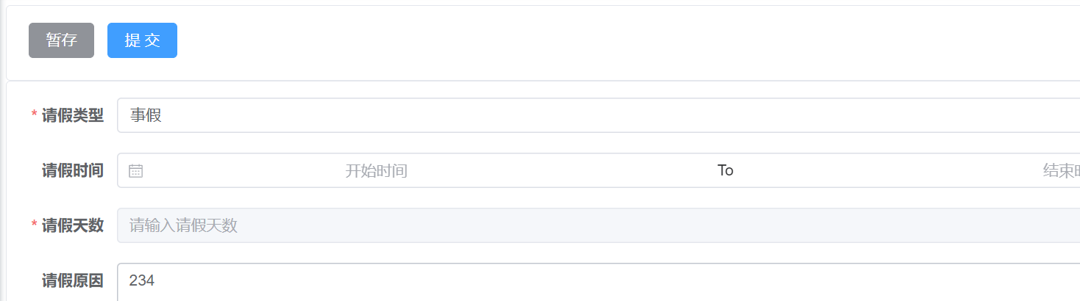Image resolution: width=1080 pixels, height=301 pixels.
Task: Focus the 请输入请假天数 field
Action: click(x=598, y=225)
